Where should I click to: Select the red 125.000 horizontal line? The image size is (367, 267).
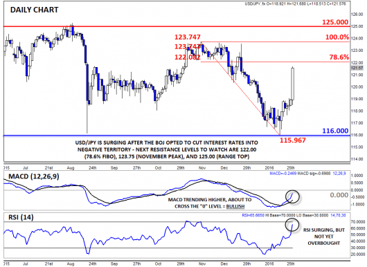(x=177, y=26)
